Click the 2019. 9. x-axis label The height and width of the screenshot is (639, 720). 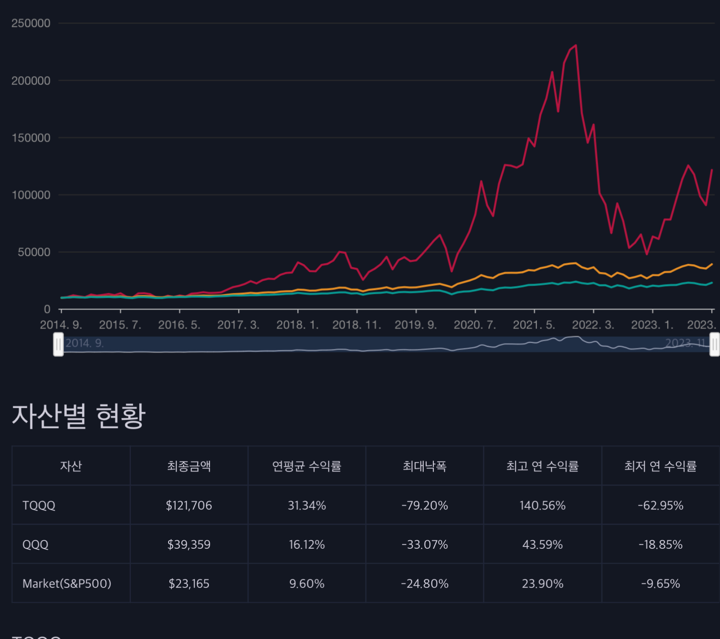(x=416, y=325)
